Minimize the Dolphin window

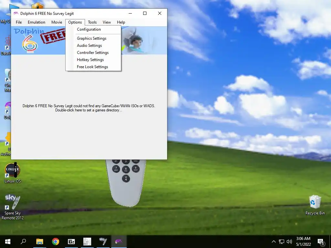coord(130,13)
